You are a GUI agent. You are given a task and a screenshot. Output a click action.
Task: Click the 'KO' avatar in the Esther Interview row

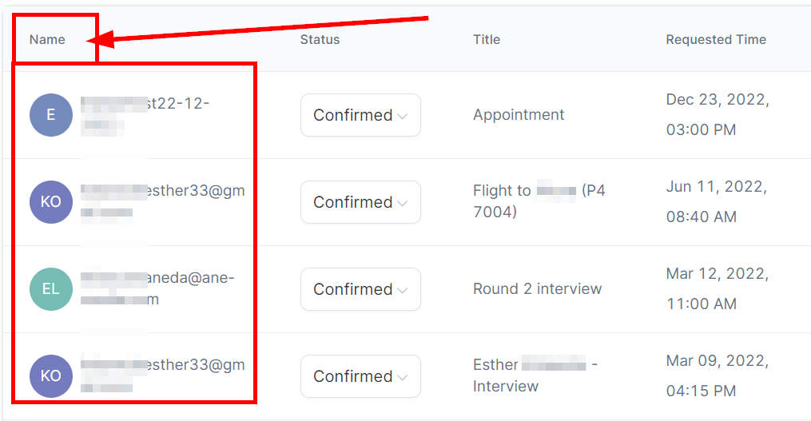pyautogui.click(x=51, y=376)
